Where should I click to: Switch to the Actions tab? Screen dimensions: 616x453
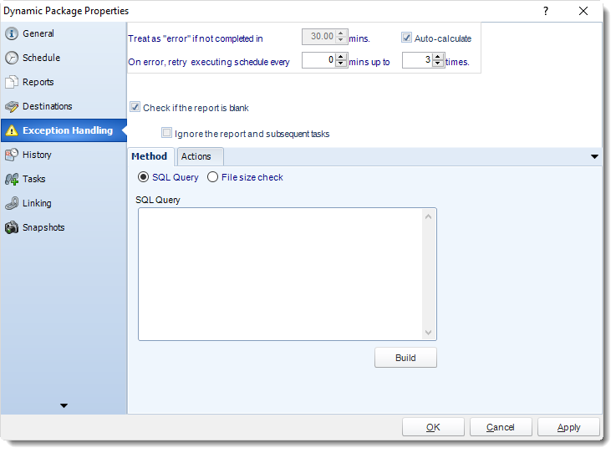click(201, 156)
